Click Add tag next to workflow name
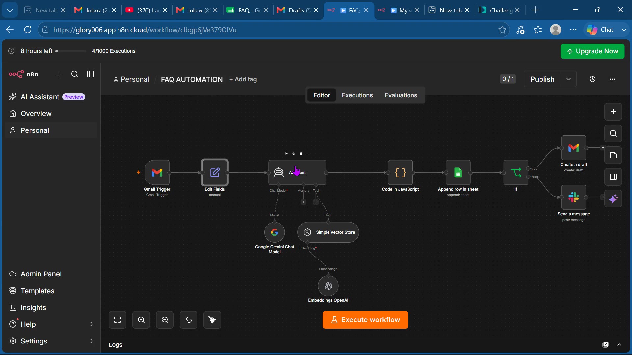Image resolution: width=632 pixels, height=355 pixels. tap(243, 79)
